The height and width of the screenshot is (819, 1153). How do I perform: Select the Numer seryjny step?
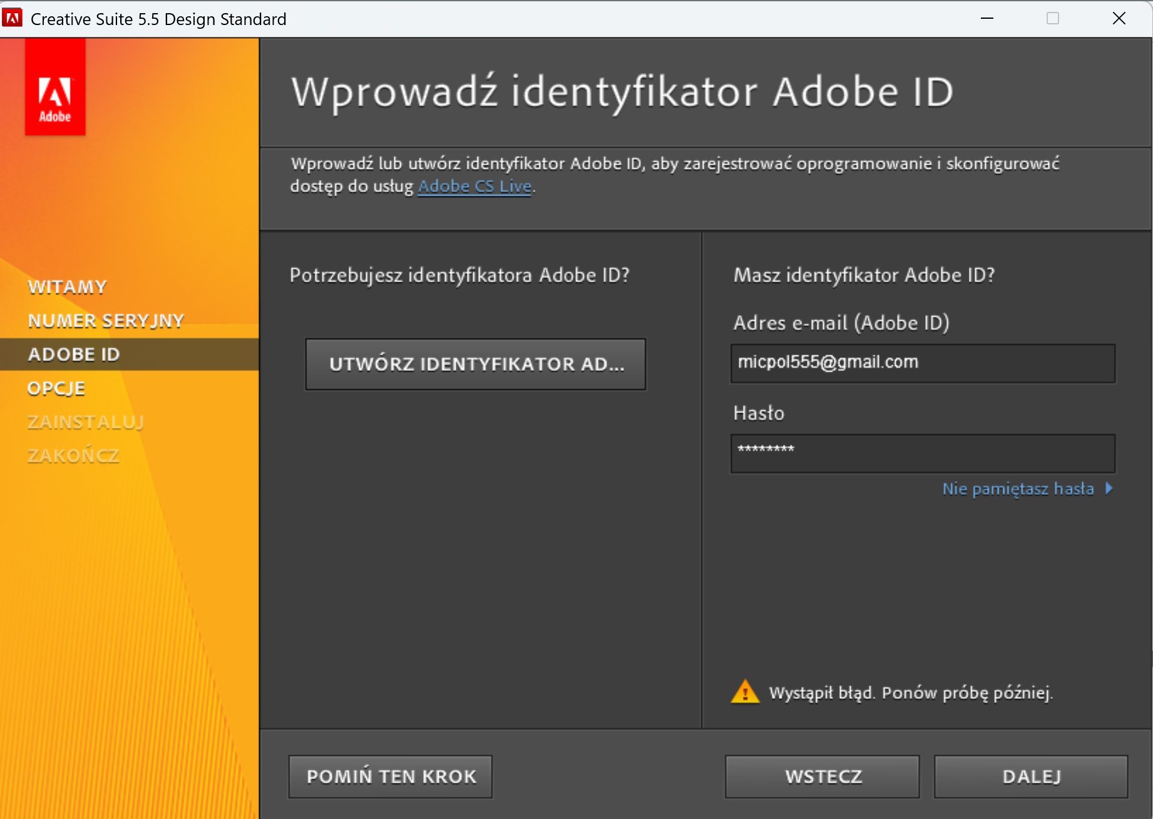click(106, 321)
